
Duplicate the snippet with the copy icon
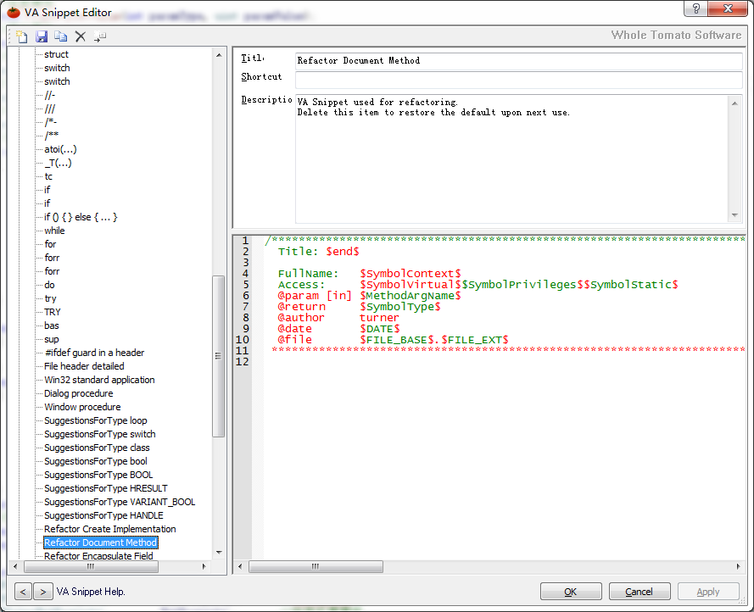coord(60,36)
